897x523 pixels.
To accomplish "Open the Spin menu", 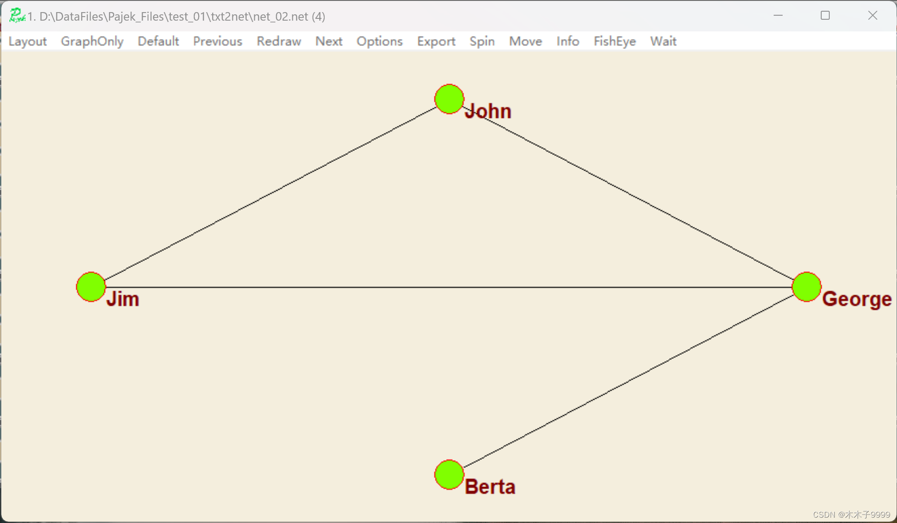I will click(x=482, y=41).
